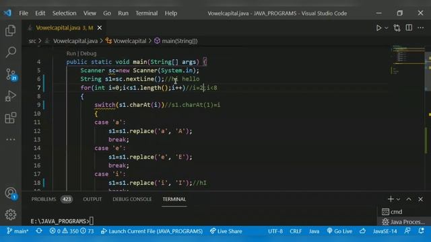Viewport: 431px width, 242px height.
Task: Open editor More Actions ellipsis
Action: (x=420, y=28)
